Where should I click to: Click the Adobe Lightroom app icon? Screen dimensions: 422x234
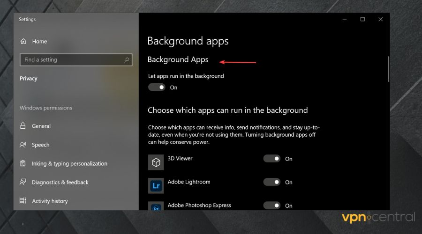tap(156, 185)
